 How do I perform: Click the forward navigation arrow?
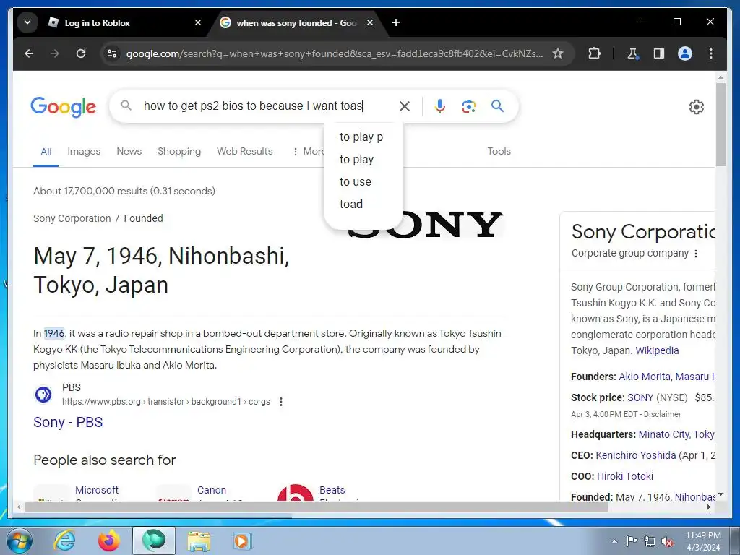click(55, 53)
